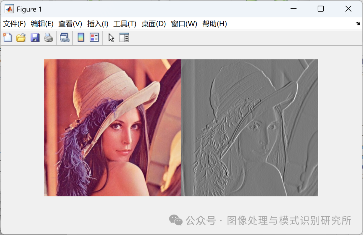This screenshot has width=363, height=235.
Task: Select the original color Lena image
Action: click(113, 128)
